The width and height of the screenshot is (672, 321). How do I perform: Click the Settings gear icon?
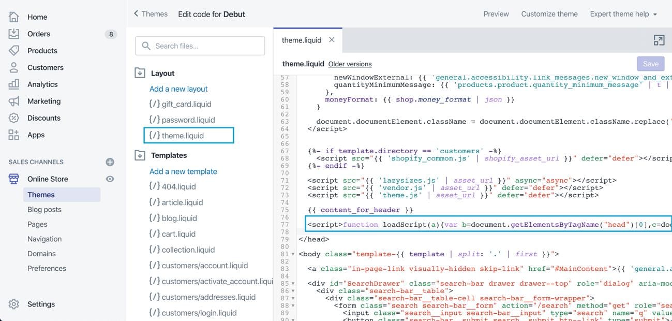click(14, 304)
